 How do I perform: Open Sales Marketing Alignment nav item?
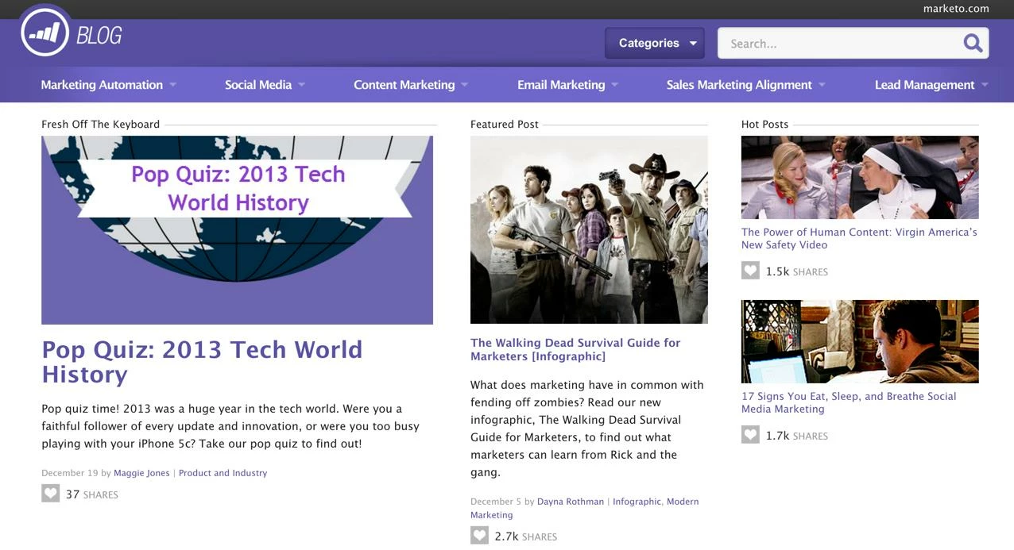pyautogui.click(x=739, y=85)
